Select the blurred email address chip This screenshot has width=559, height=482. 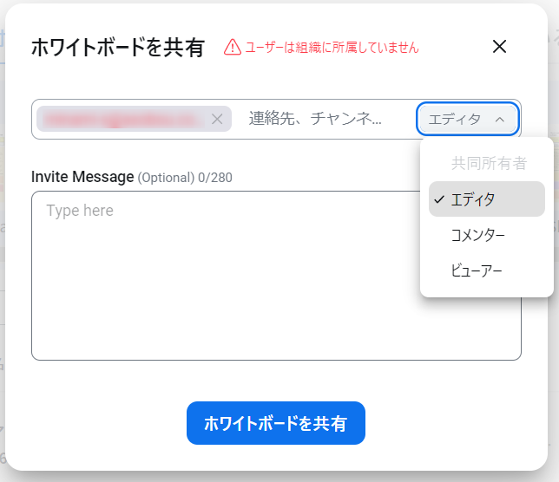[x=123, y=119]
